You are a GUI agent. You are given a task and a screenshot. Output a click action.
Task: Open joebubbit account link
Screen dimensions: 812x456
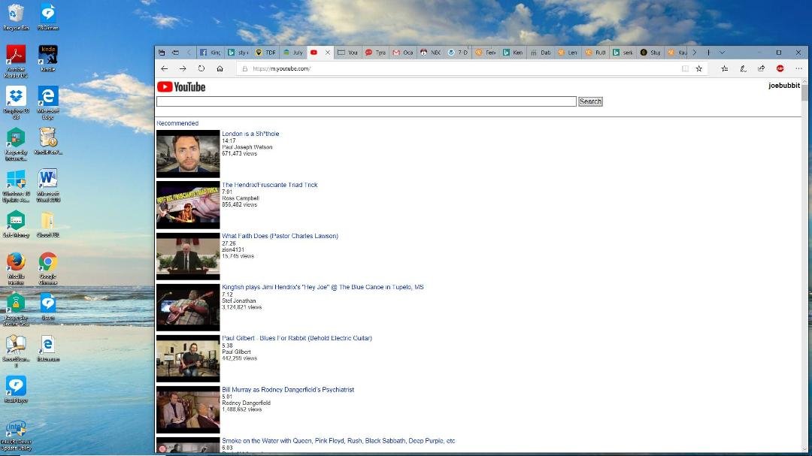point(784,86)
